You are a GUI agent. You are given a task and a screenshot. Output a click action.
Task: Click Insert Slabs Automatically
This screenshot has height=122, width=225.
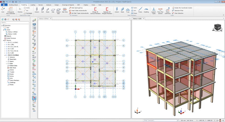78,10
